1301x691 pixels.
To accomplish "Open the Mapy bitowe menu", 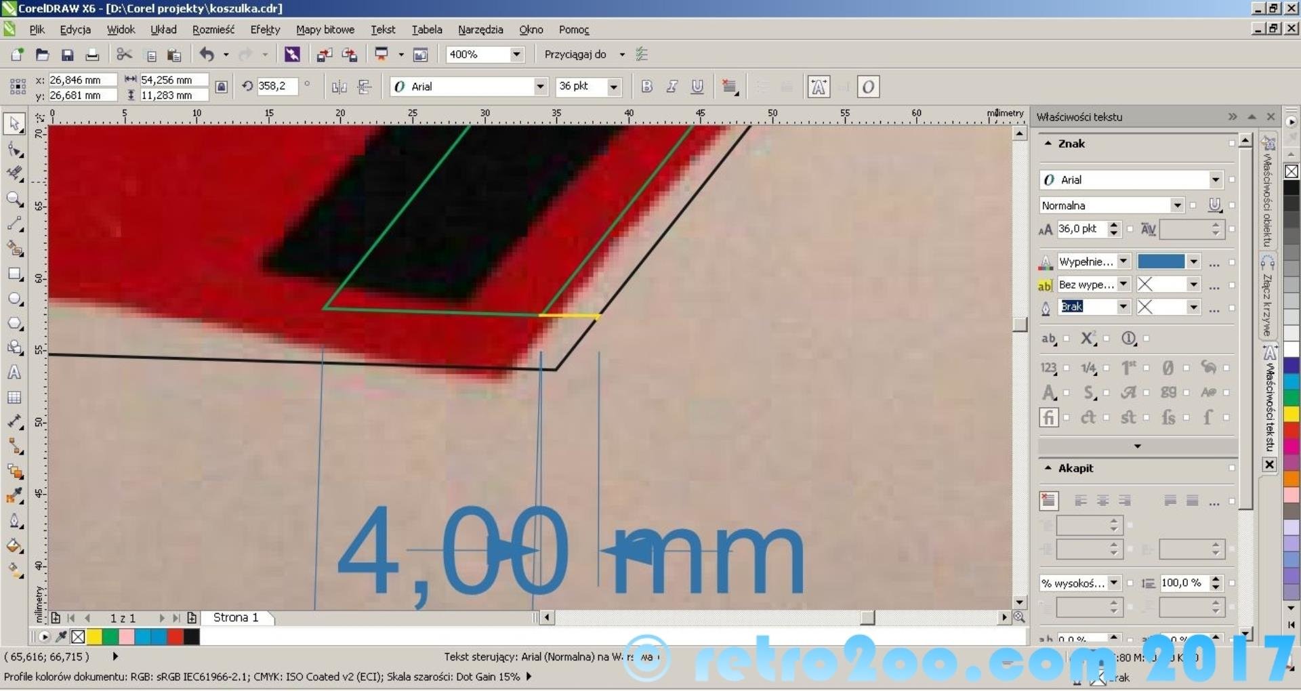I will (x=325, y=30).
